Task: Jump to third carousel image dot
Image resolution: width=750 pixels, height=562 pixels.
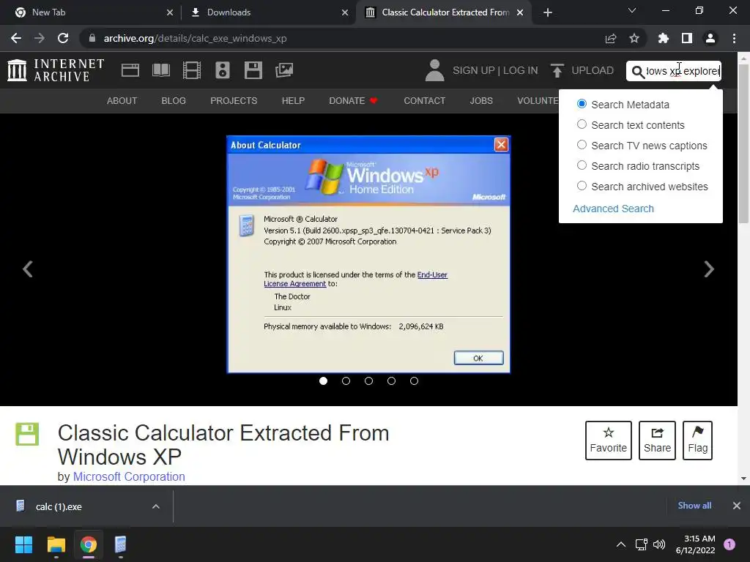Action: tap(369, 381)
